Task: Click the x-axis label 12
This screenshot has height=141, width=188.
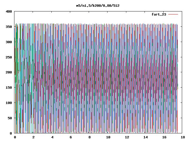Action: coord(127,137)
